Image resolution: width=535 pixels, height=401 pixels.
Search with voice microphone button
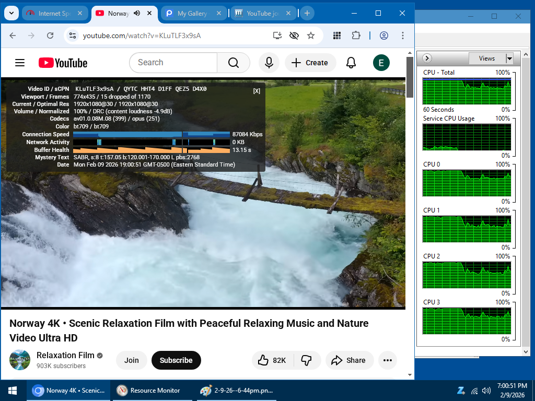269,63
